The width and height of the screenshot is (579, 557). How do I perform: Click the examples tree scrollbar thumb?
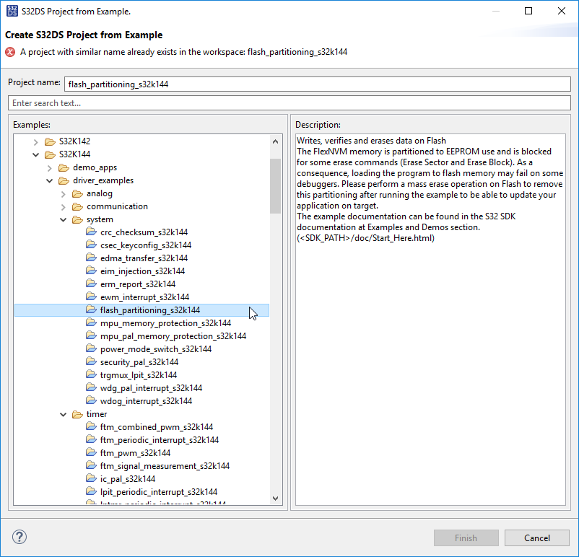[275, 186]
